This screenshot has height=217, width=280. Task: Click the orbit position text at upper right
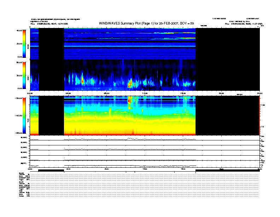click(244, 24)
